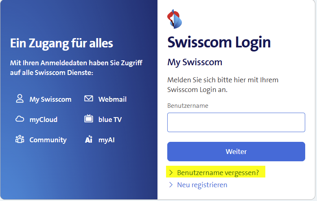Open the Benutzername vergessen link
This screenshot has width=317, height=201.
(218, 173)
